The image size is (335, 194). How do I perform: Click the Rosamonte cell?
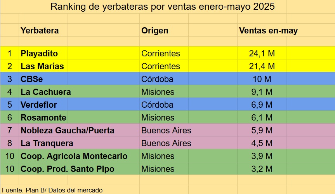(x=43, y=117)
